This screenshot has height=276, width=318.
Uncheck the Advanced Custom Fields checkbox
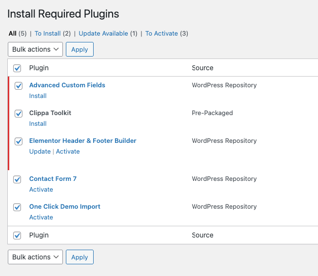[19, 85]
